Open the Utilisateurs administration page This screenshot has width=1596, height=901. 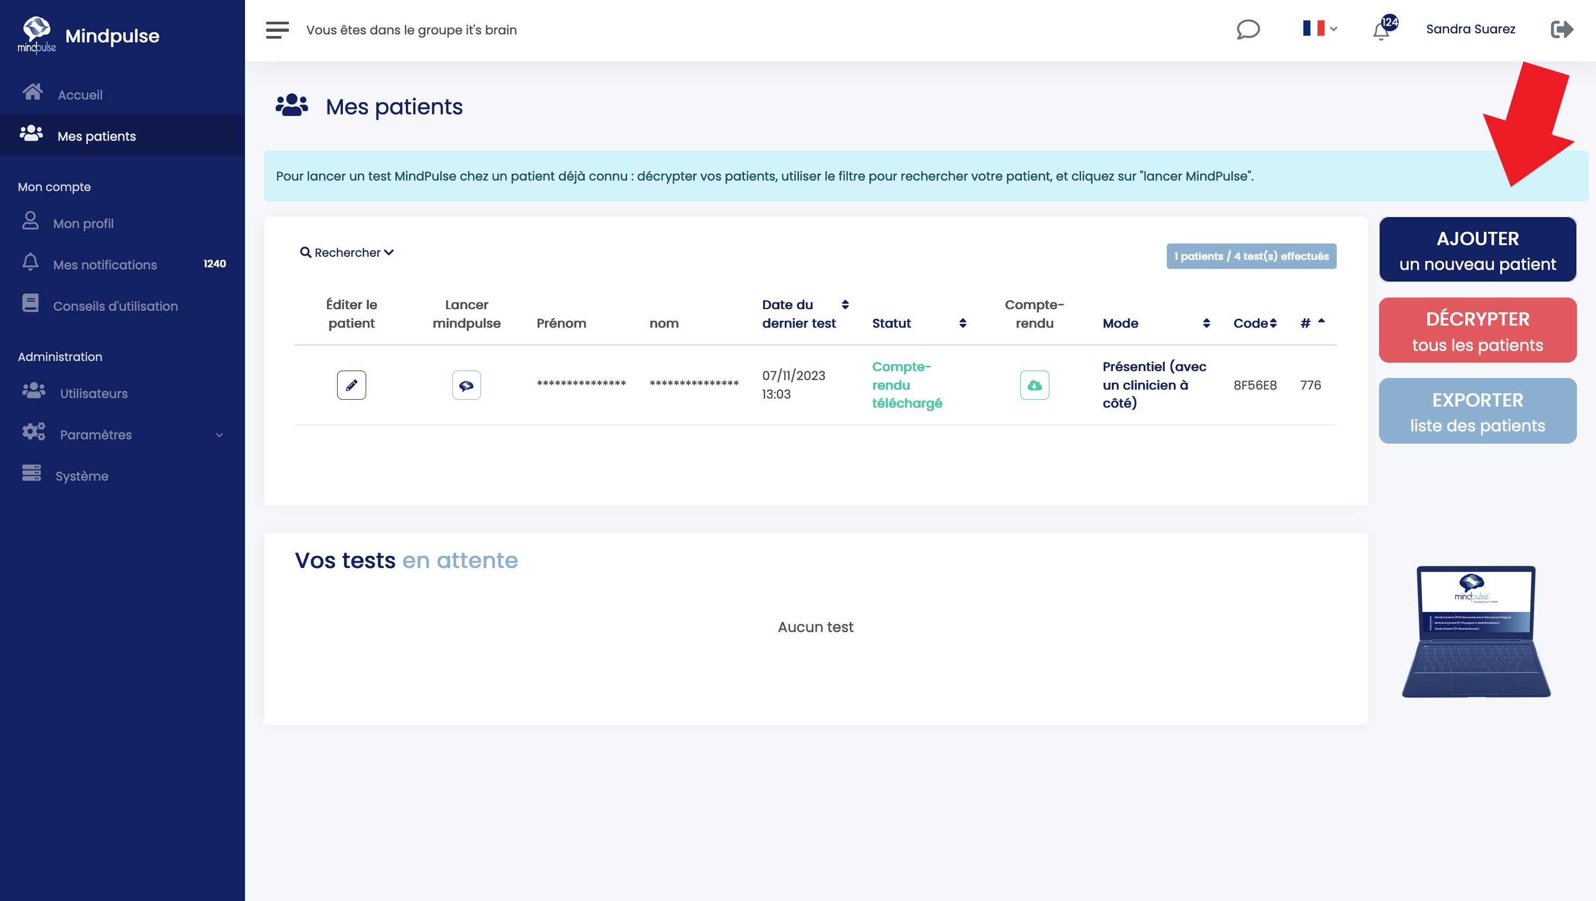coord(94,393)
